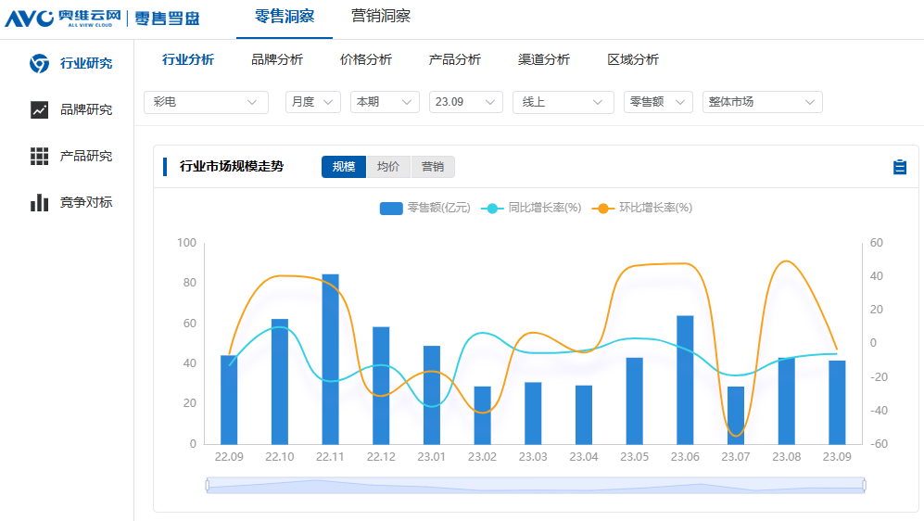
Task: Click the 23.02 sales bar
Action: click(483, 415)
